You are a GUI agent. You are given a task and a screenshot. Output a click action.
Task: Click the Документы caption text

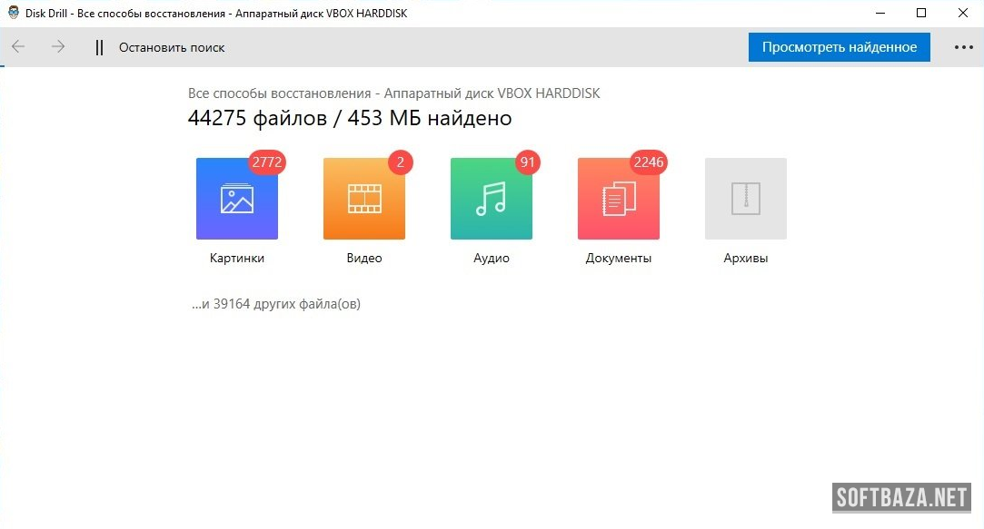[619, 258]
